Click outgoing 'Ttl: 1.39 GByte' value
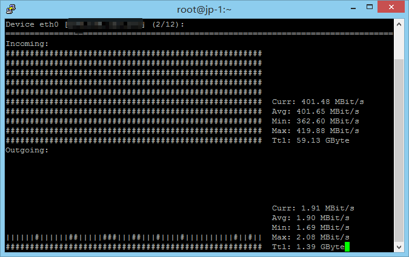 pyautogui.click(x=308, y=247)
